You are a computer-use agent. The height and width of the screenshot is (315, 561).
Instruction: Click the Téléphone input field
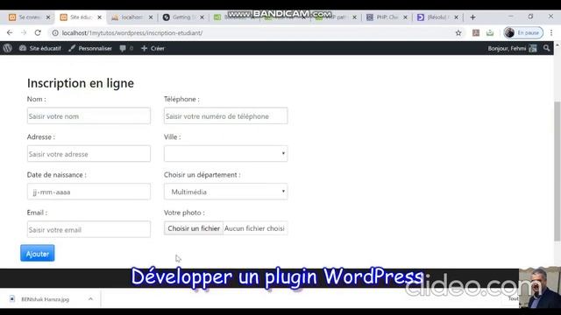click(226, 116)
